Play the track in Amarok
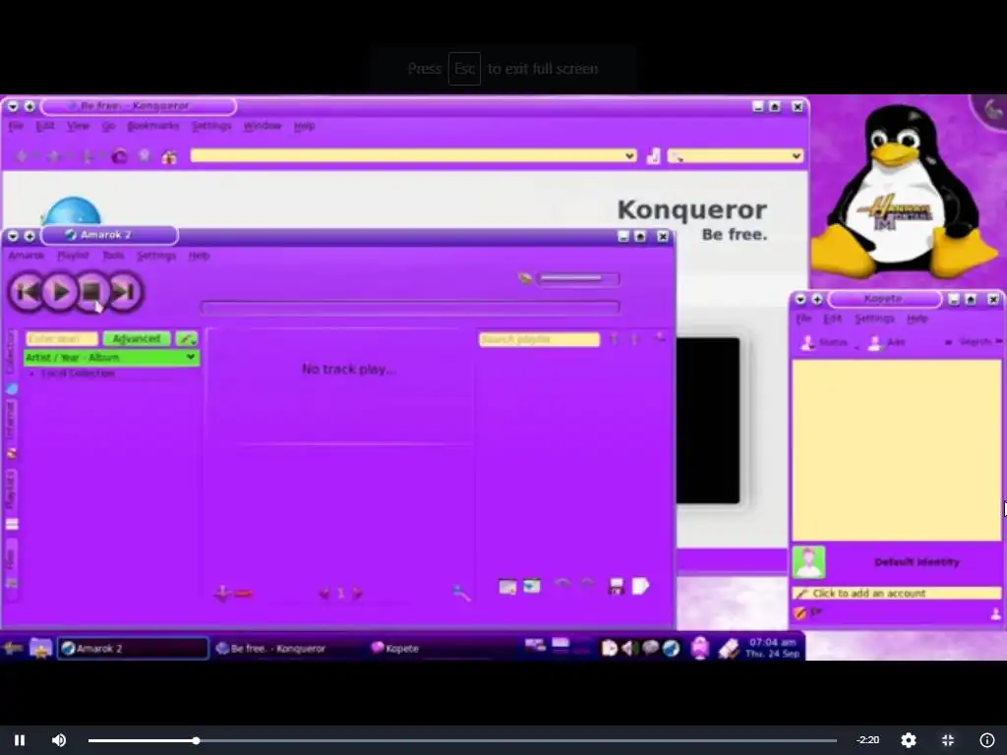 click(60, 292)
